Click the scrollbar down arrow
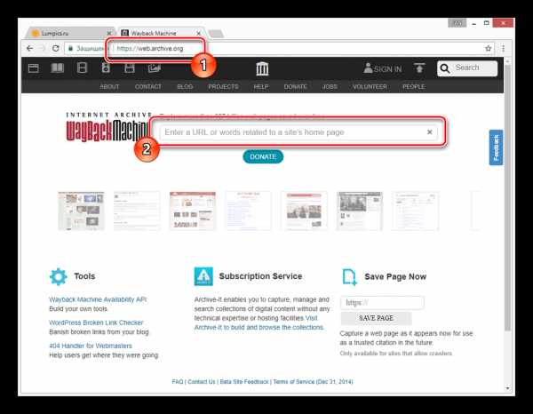The width and height of the screenshot is (533, 414). pyautogui.click(x=507, y=388)
